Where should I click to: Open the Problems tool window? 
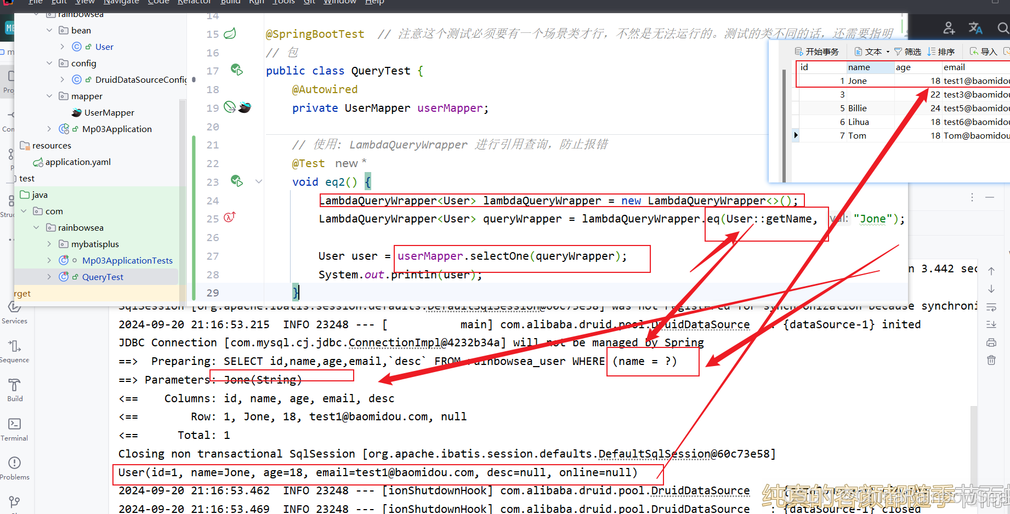(x=14, y=469)
